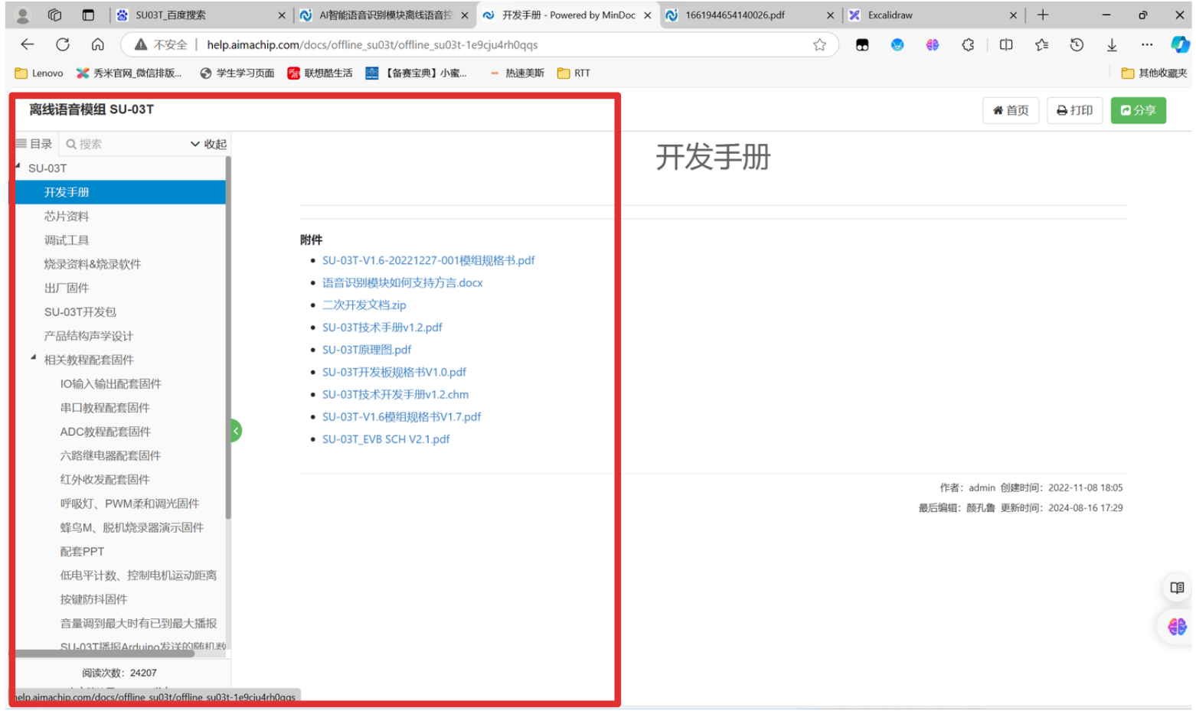The height and width of the screenshot is (714, 1196).
Task: Click the 不安全 security warning indicator
Action: point(161,44)
